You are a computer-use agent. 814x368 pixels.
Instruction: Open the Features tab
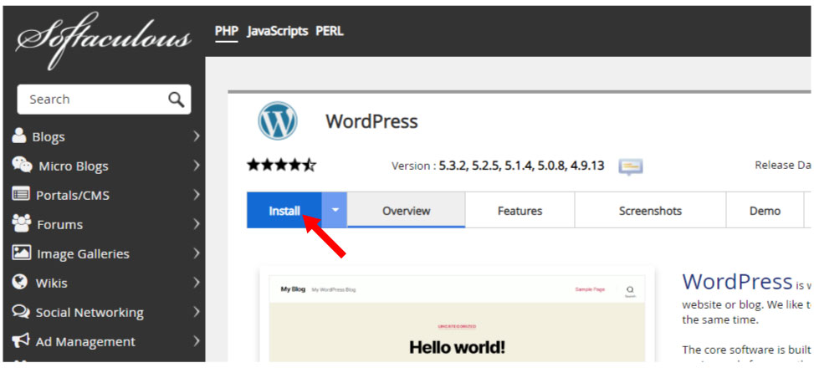[x=520, y=210]
